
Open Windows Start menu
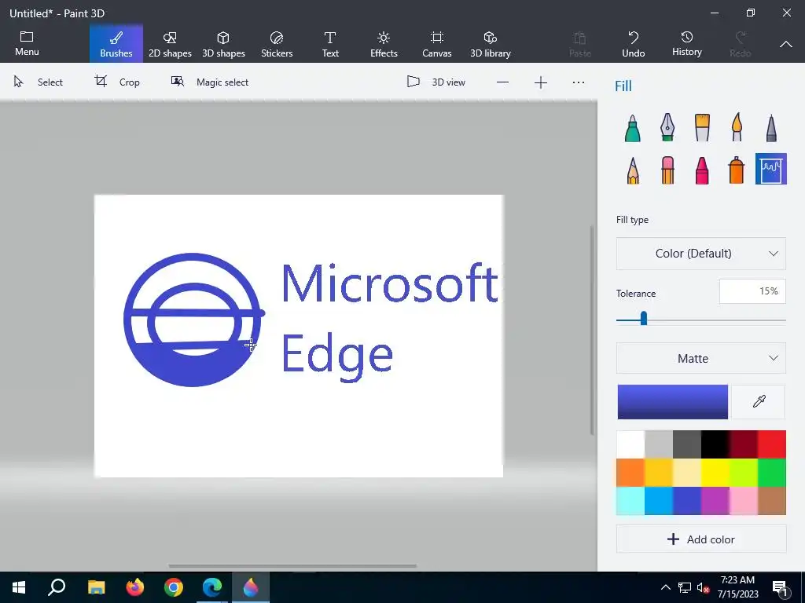tap(19, 587)
